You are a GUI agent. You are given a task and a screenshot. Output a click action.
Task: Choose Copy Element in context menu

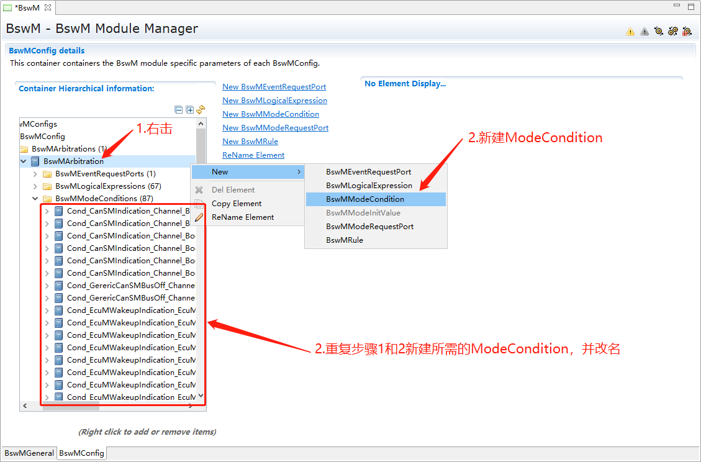(x=237, y=204)
